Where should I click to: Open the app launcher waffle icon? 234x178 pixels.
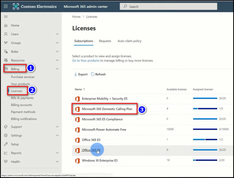[x=6, y=6]
